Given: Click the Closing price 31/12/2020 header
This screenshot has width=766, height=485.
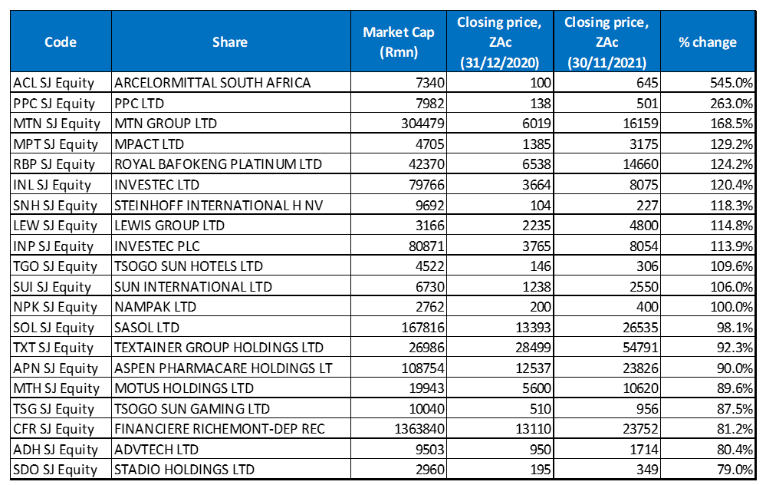Looking at the screenshot, I should [x=500, y=41].
